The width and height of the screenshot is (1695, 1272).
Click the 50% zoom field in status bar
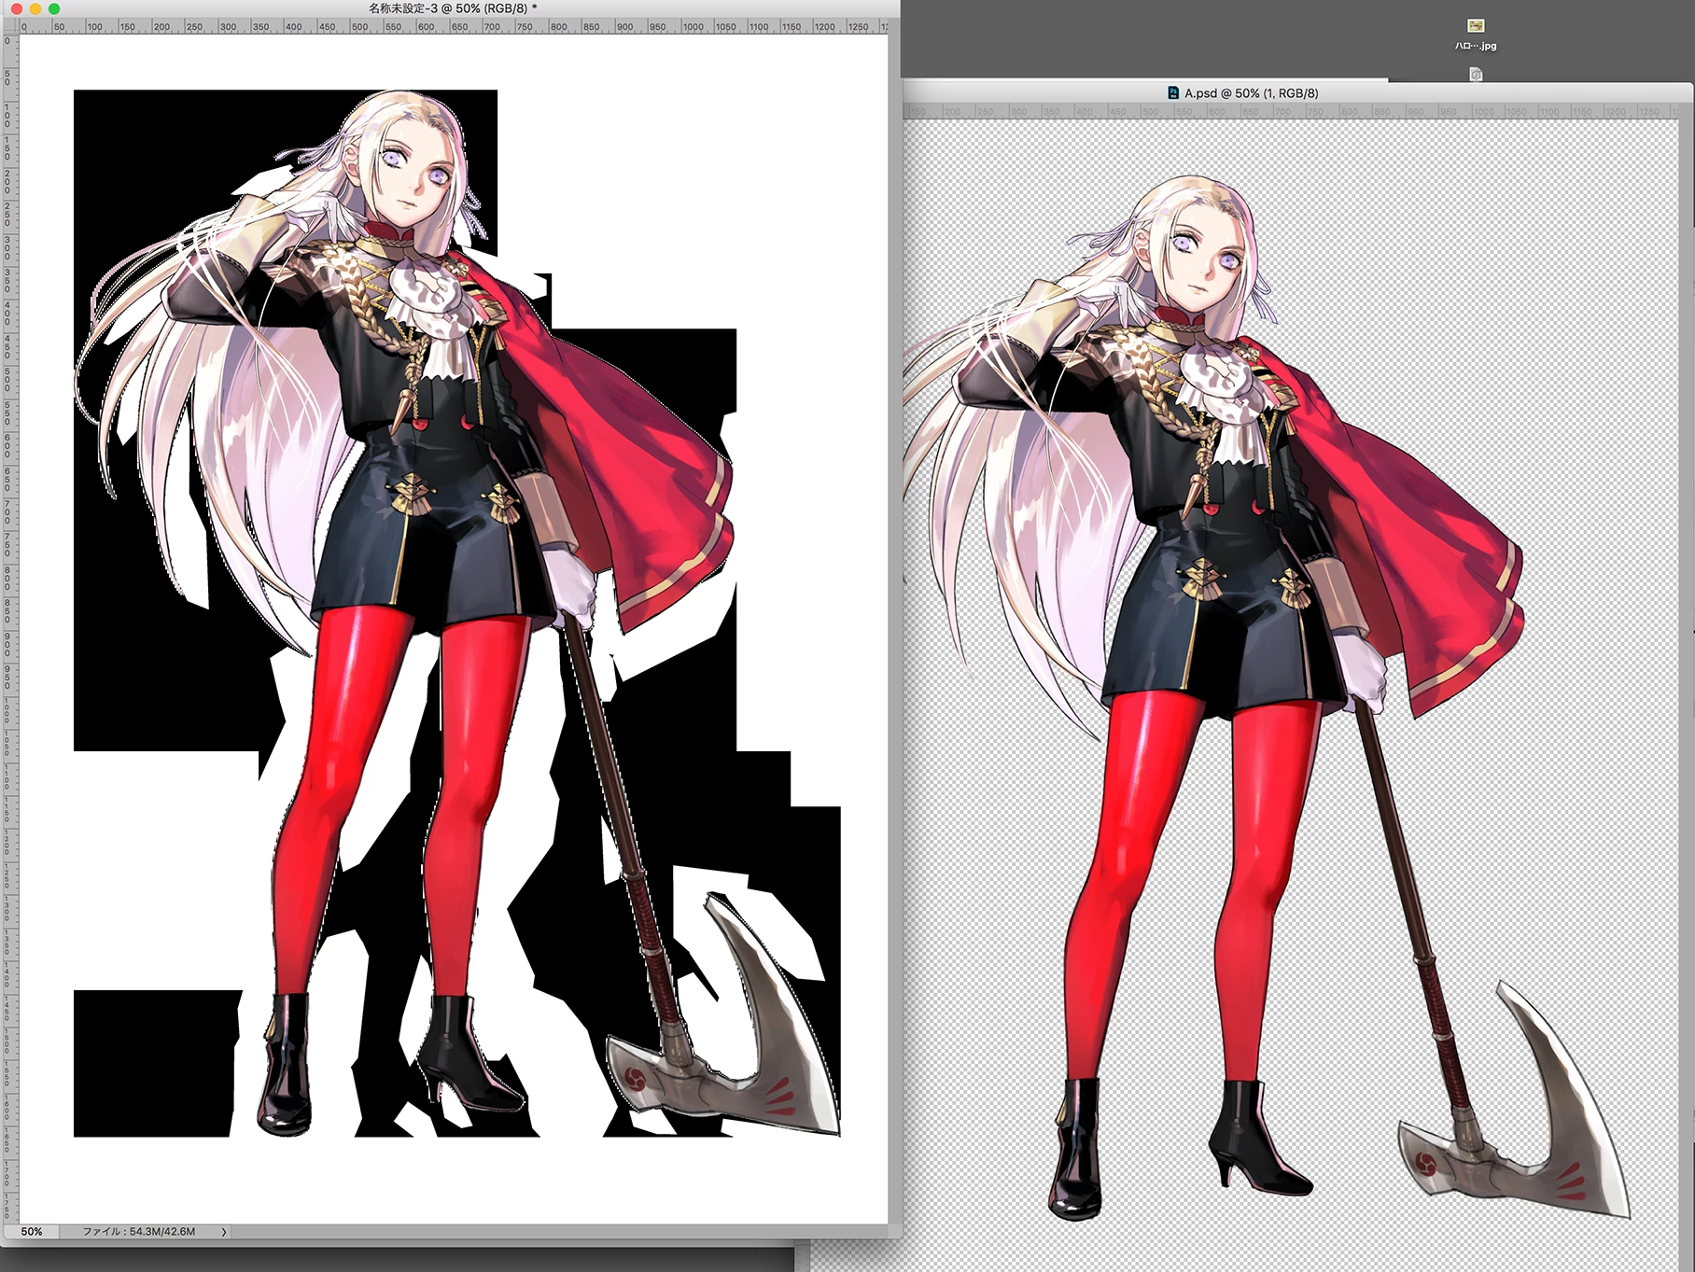pos(33,1232)
